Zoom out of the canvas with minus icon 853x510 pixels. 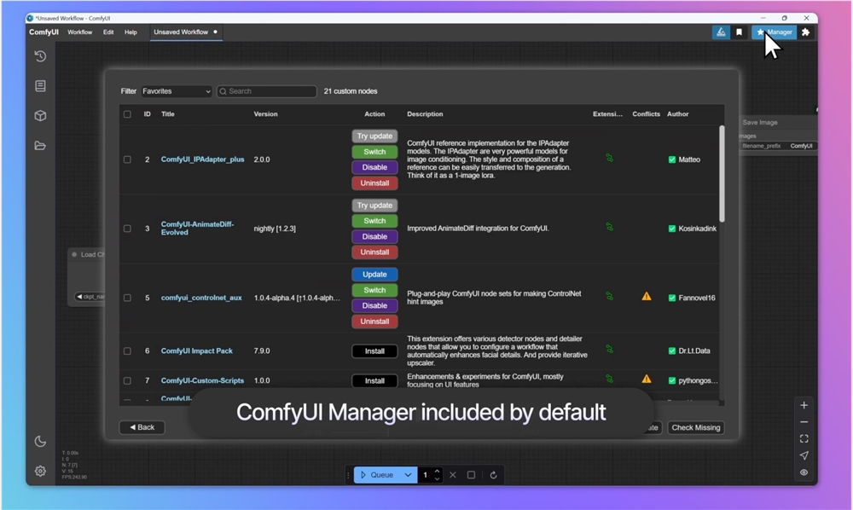[804, 422]
